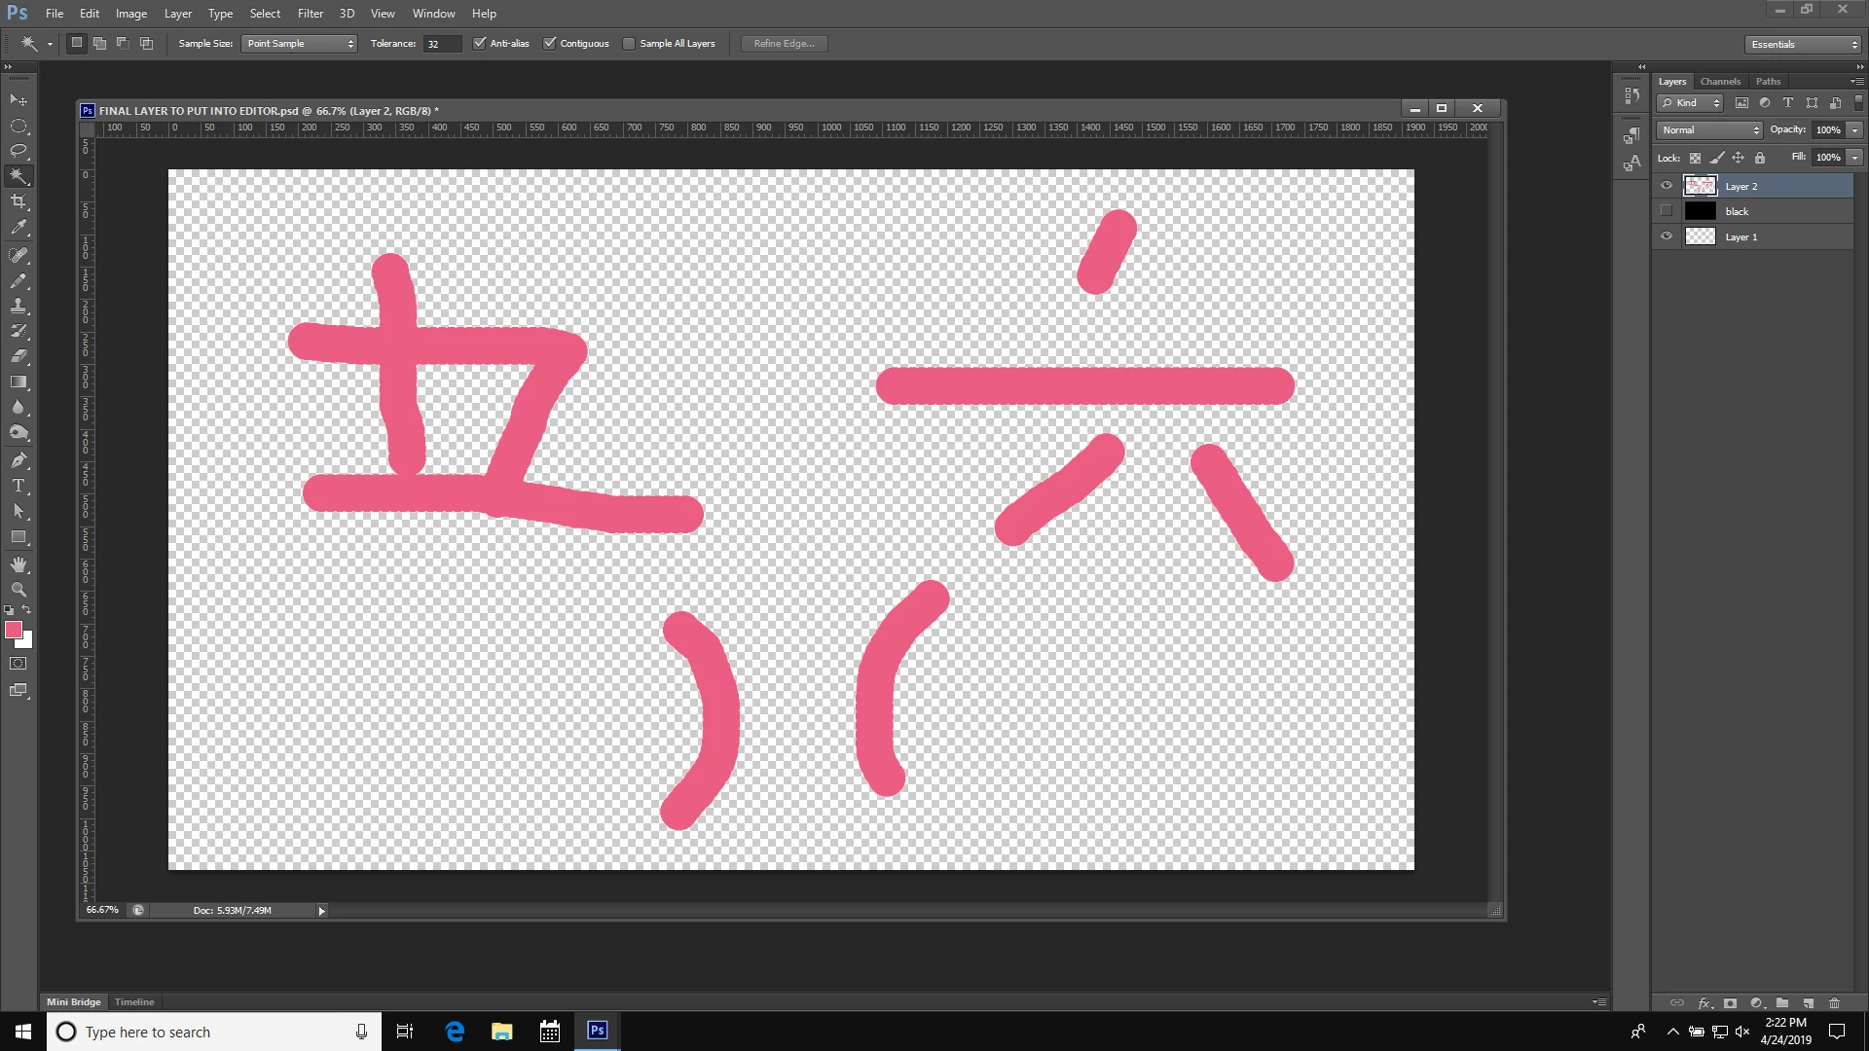Select the Horizontal Type tool
Image resolution: width=1869 pixels, height=1051 pixels.
(18, 486)
